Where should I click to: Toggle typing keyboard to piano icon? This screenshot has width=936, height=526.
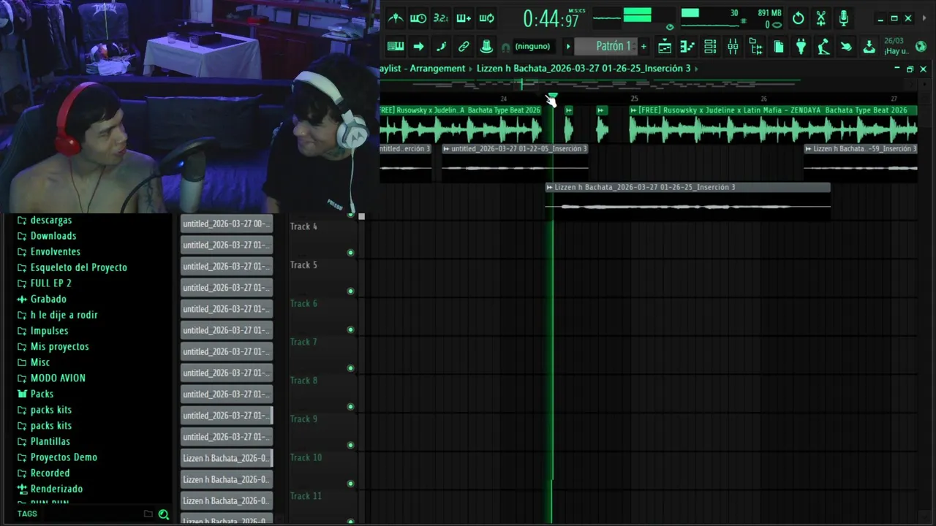[x=396, y=47]
